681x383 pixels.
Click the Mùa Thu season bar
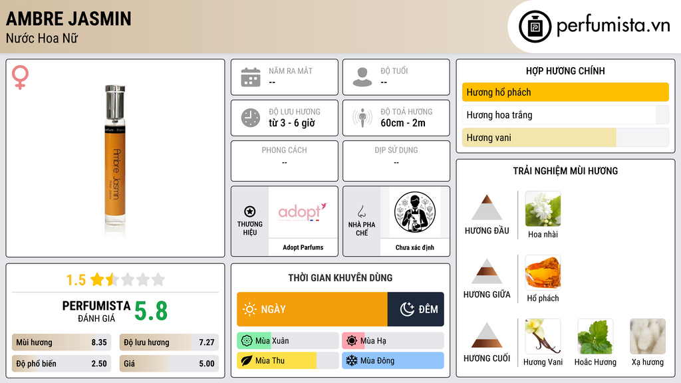tap(288, 360)
